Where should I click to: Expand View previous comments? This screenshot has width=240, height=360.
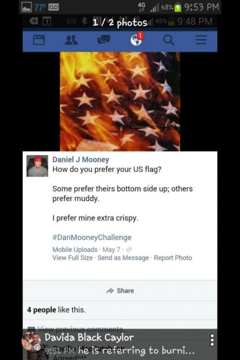[x=81, y=329]
